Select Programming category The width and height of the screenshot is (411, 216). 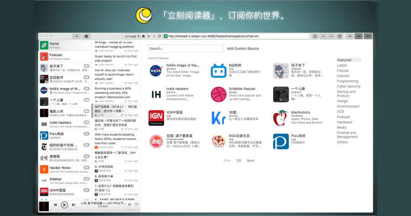pos(348,81)
